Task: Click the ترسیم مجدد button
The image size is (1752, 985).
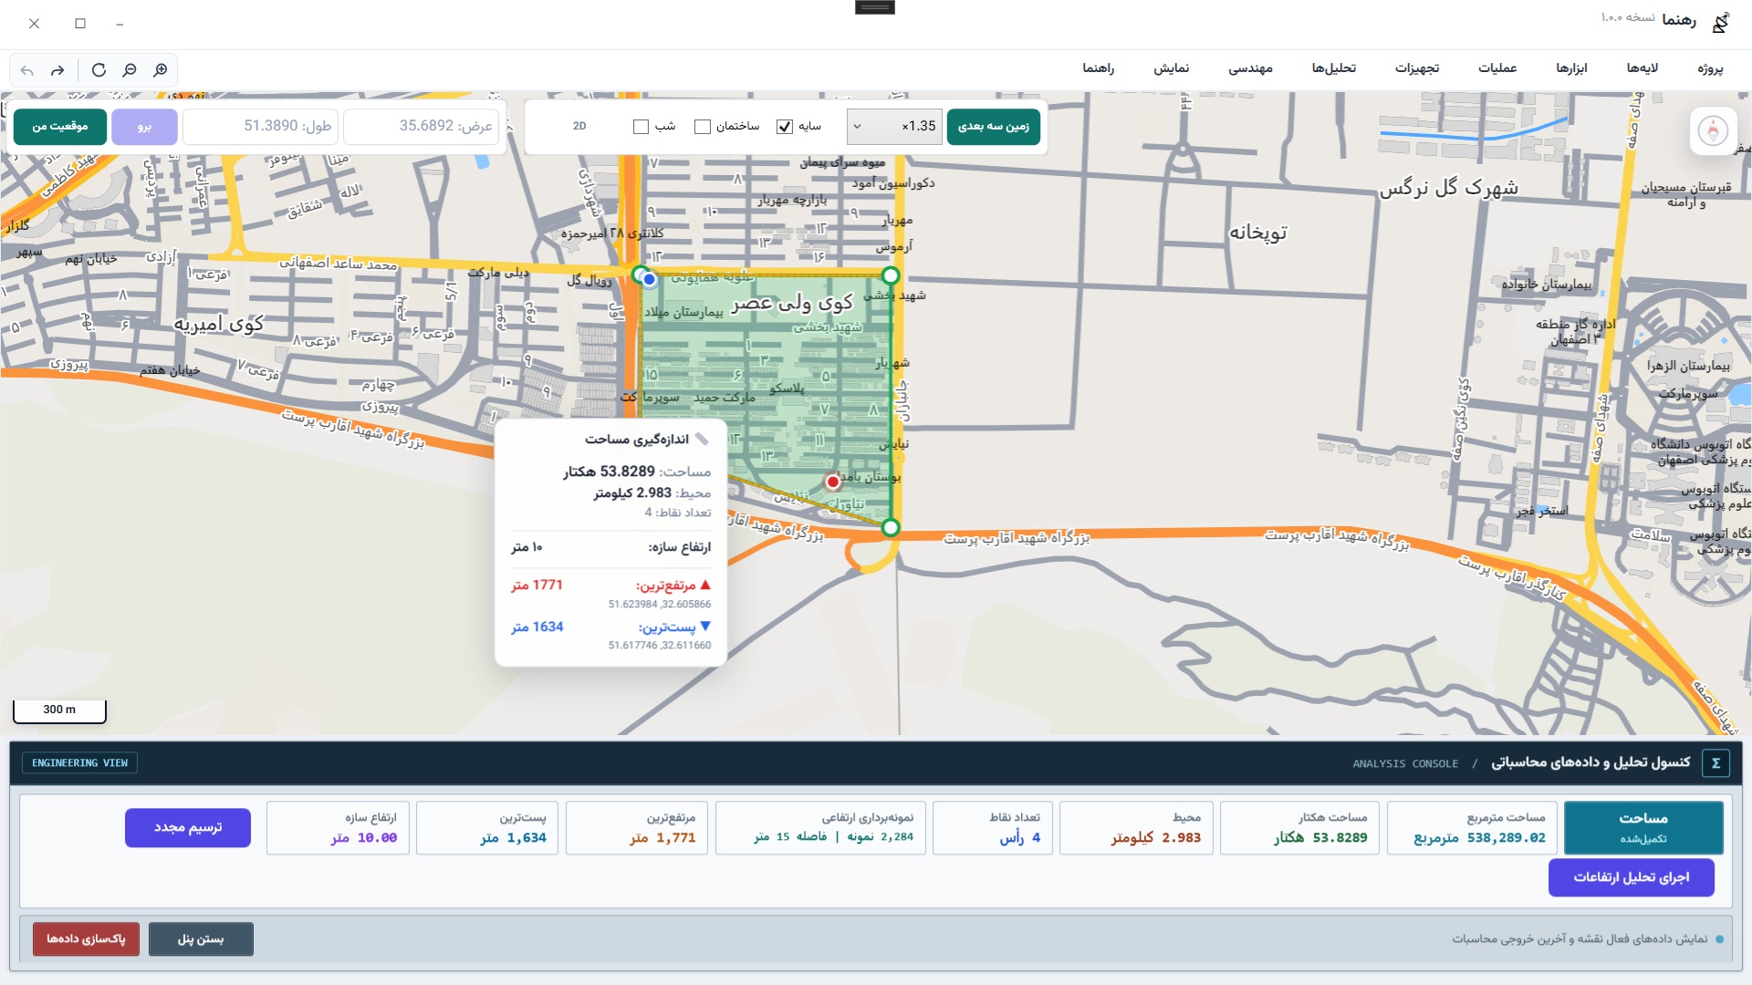Action: click(x=188, y=828)
